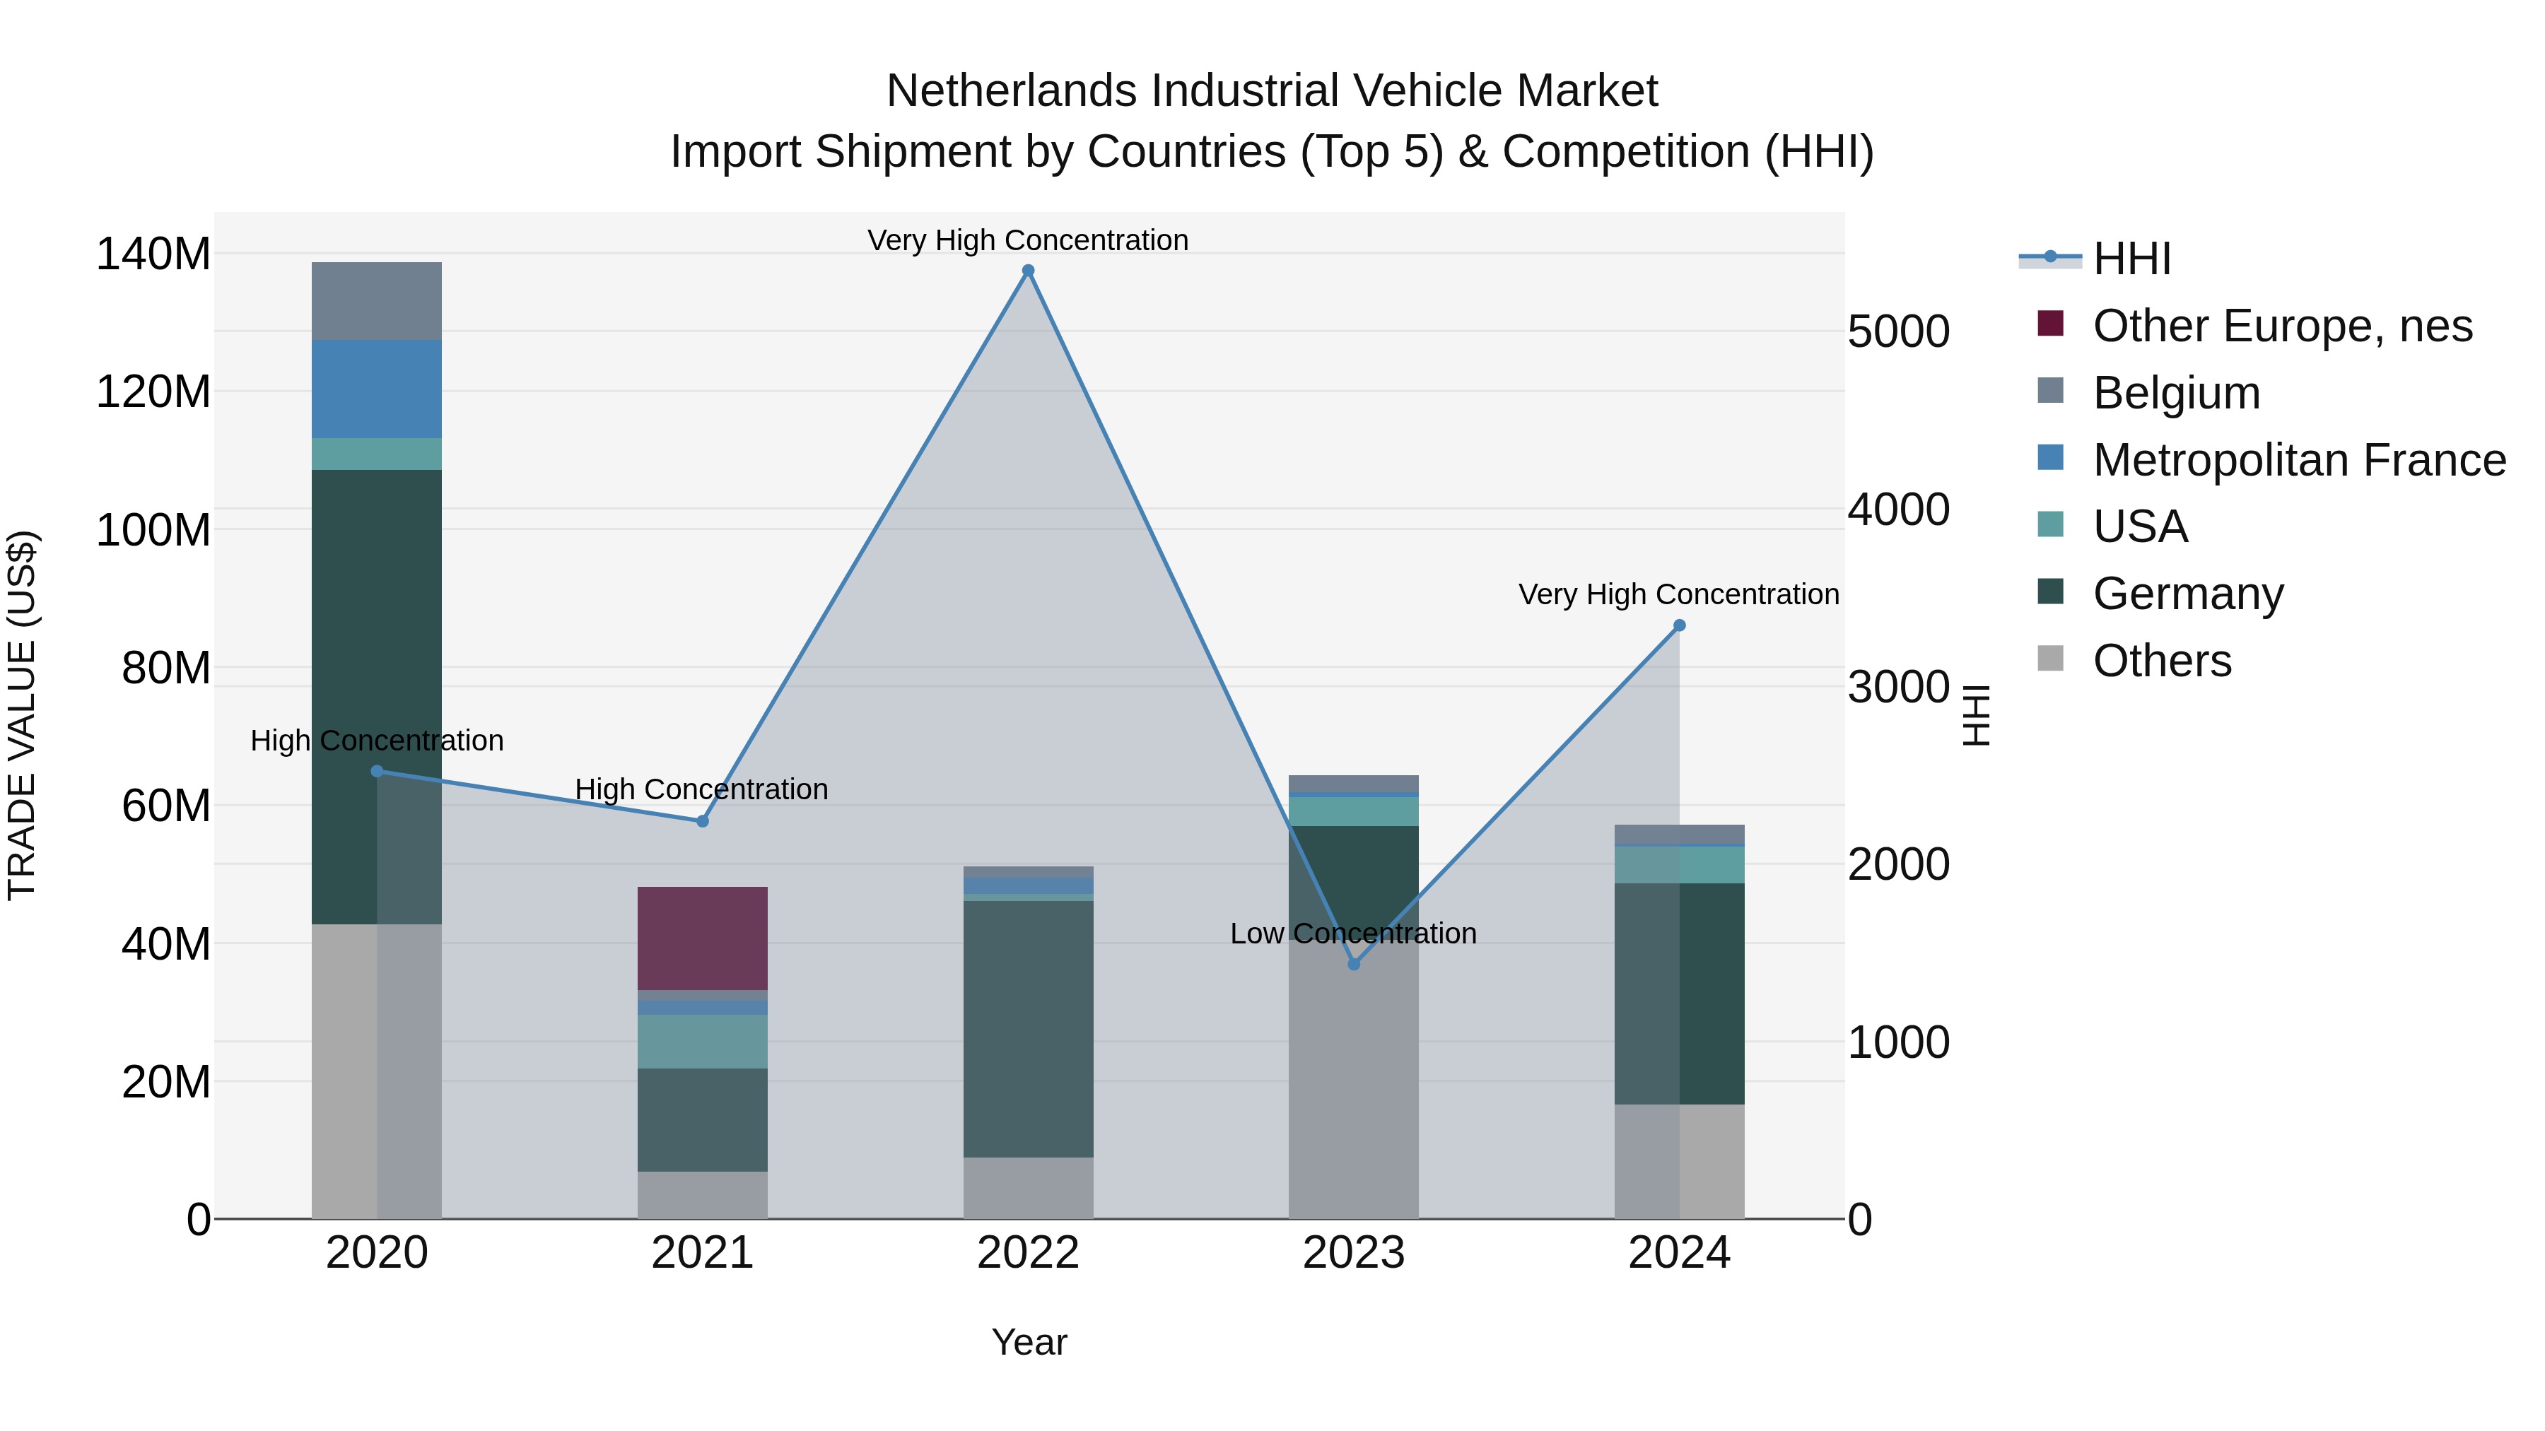Click the Netherlands Industrial Vehicle Market title

(1272, 91)
